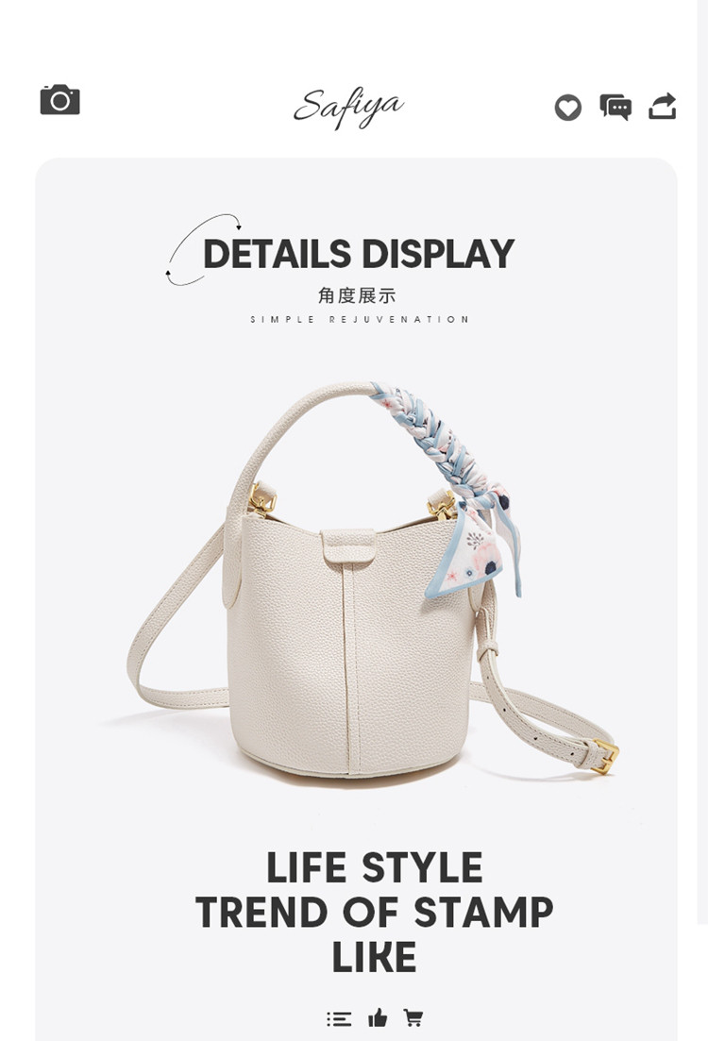Tap the heart favorite icon
The height and width of the screenshot is (1041, 708).
(568, 108)
